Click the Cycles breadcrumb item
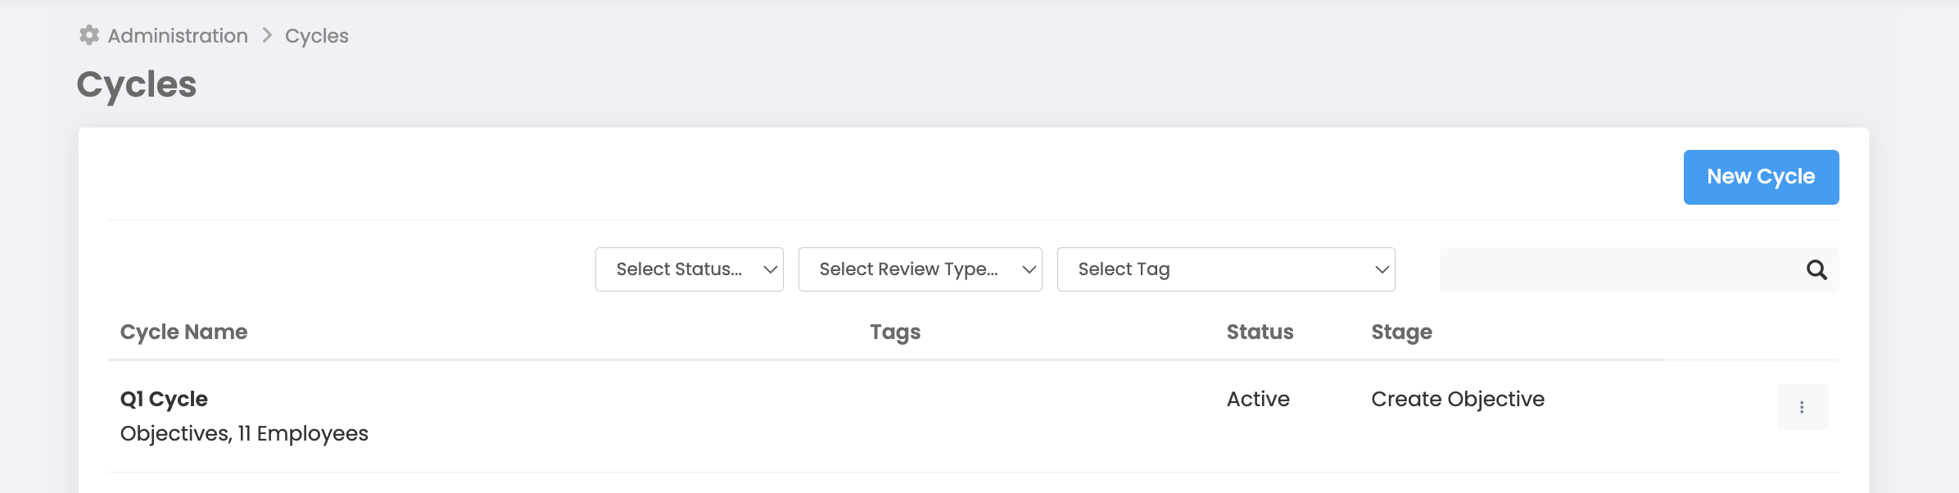This screenshot has width=1959, height=493. [317, 36]
